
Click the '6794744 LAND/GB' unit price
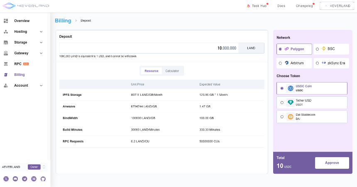[144, 107]
